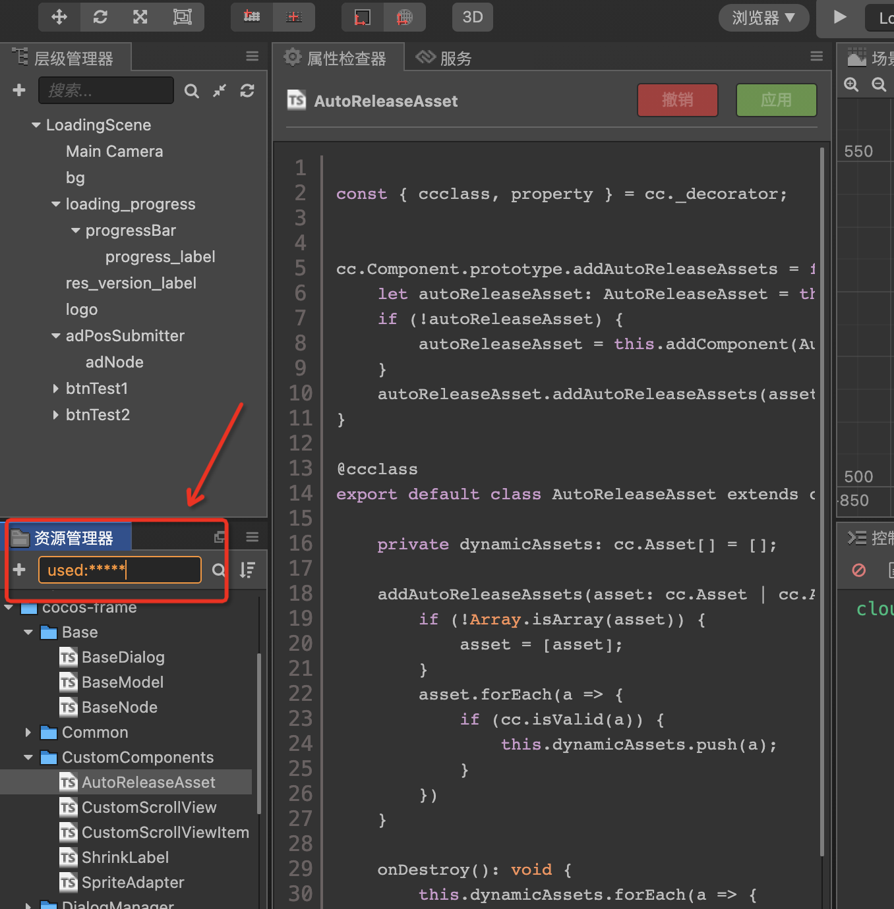
Task: Open the 资源管理器 panel menu
Action: 252,537
